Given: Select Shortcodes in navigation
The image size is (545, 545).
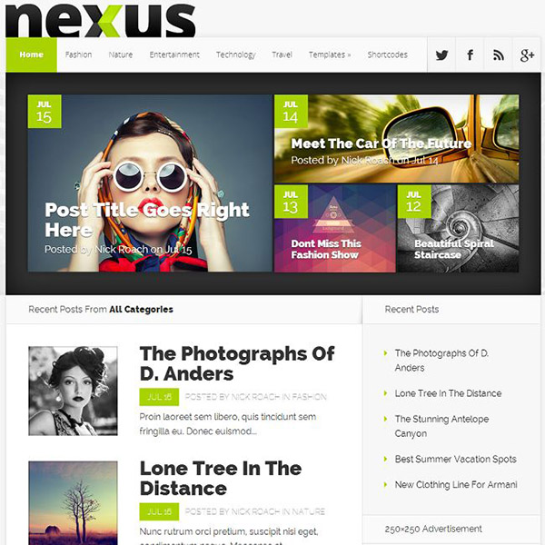Looking at the screenshot, I should pos(388,54).
